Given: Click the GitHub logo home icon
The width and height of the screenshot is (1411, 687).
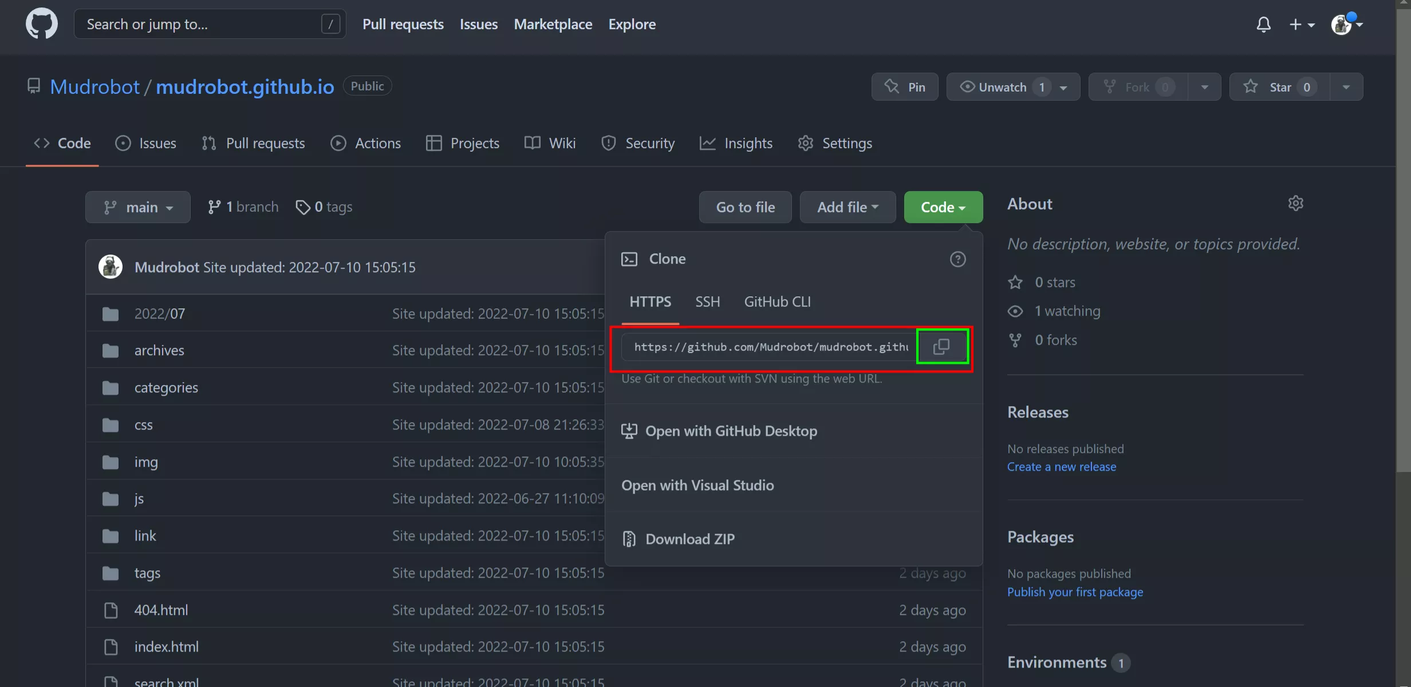Looking at the screenshot, I should 41,24.
